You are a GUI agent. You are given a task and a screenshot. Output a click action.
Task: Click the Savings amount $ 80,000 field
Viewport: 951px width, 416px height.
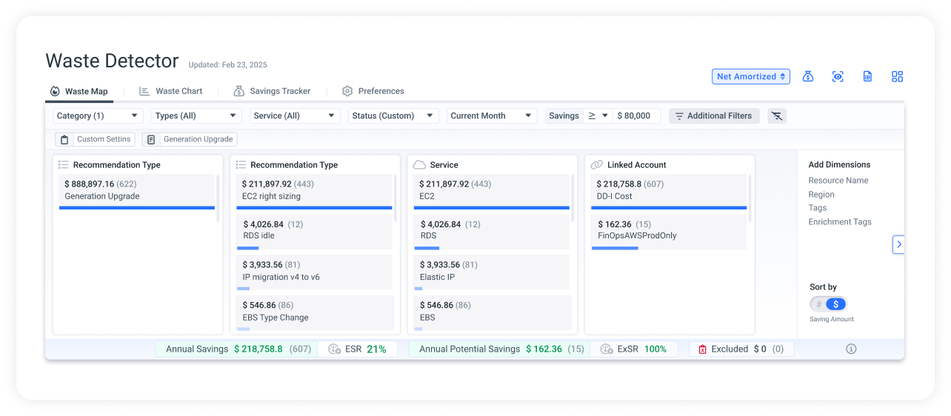tap(635, 115)
